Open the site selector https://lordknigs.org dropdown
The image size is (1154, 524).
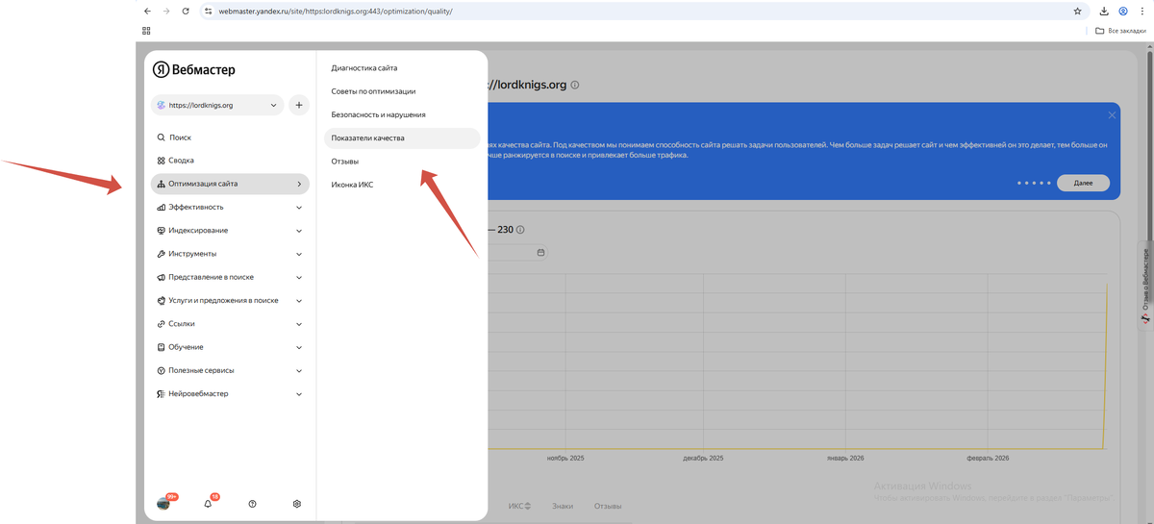pyautogui.click(x=217, y=105)
